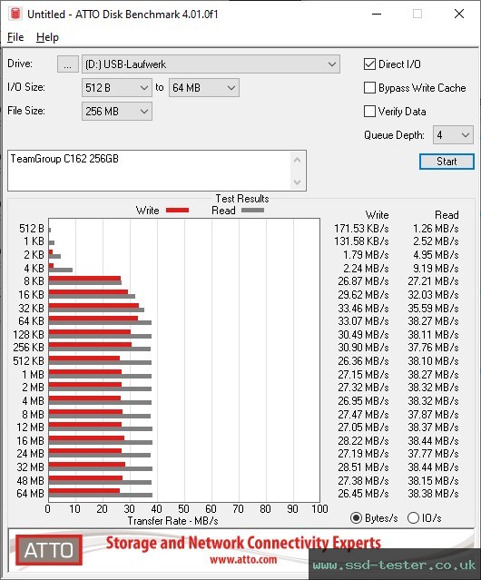Viewport: 481px width, 580px height.
Task: Click the Transfer Rate - MB/s axis label
Action: (172, 521)
